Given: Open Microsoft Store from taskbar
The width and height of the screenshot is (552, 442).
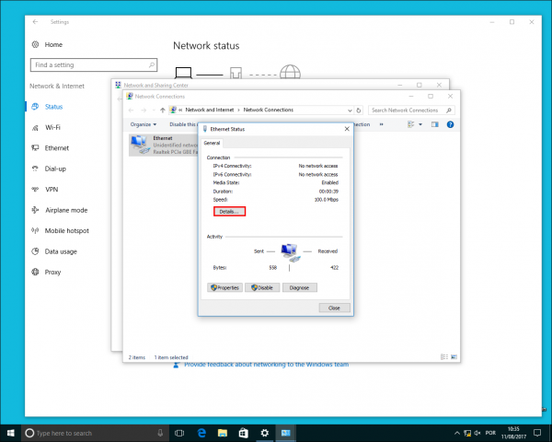Looking at the screenshot, I should pyautogui.click(x=244, y=433).
